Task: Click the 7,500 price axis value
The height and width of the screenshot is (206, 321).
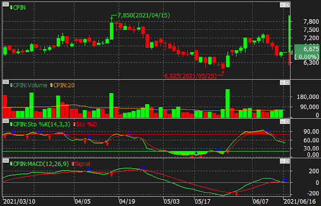Action: pyautogui.click(x=311, y=30)
